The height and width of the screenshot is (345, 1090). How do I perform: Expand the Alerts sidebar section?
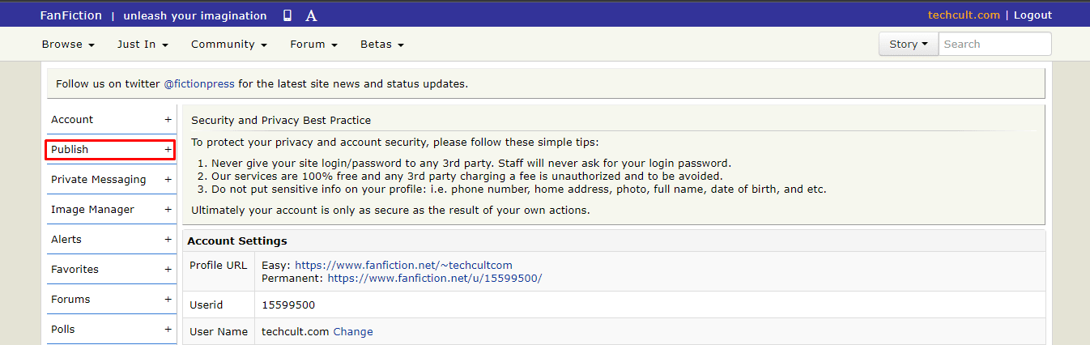(111, 240)
